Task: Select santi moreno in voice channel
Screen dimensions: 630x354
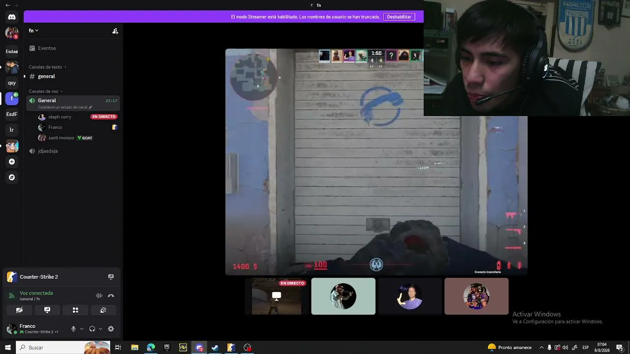Action: pyautogui.click(x=61, y=138)
